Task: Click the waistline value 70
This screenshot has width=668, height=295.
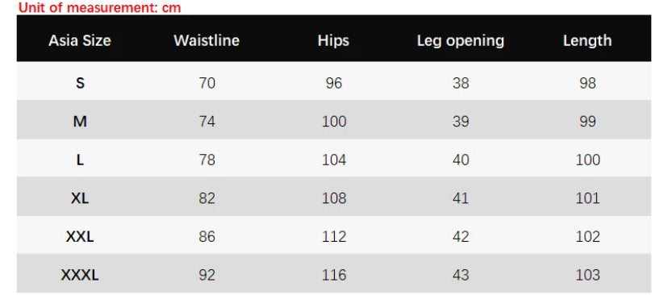Action: (x=207, y=82)
